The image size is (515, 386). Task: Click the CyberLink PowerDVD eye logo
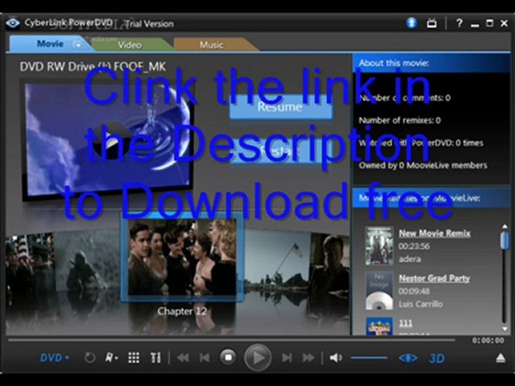pyautogui.click(x=13, y=23)
